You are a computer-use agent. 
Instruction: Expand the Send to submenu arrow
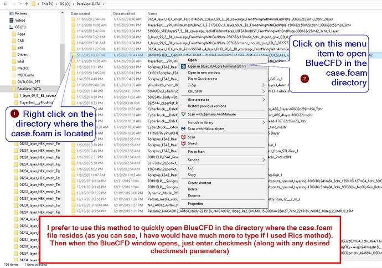(x=264, y=160)
